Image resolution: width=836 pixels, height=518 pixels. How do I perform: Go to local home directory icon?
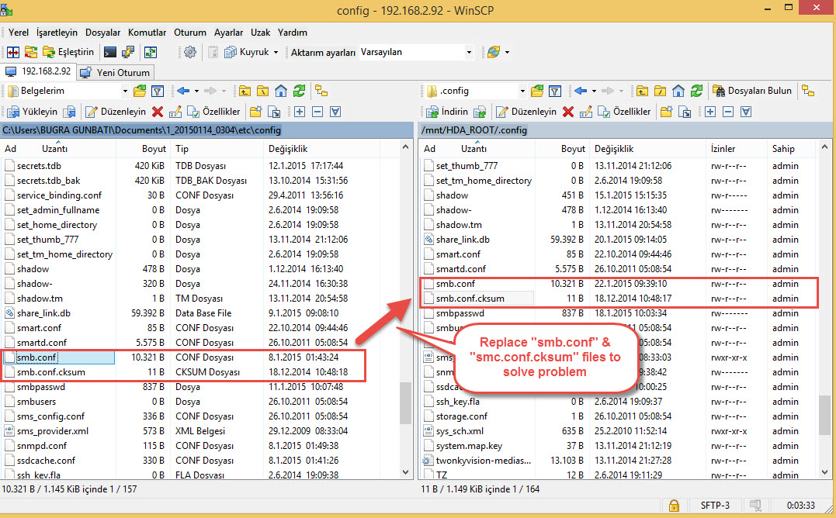[281, 91]
